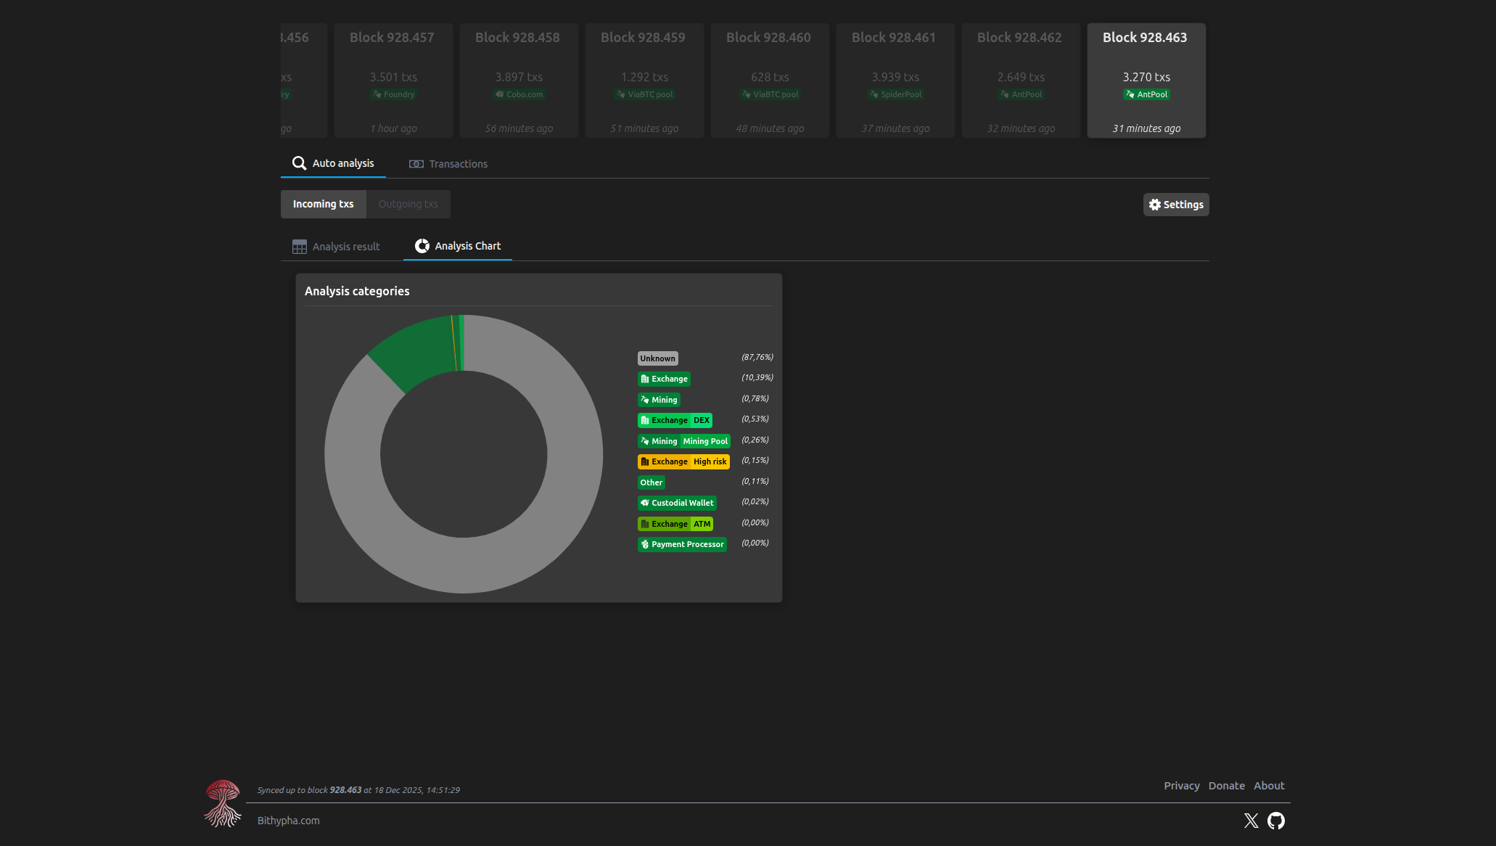The image size is (1496, 846).
Task: Open the About link
Action: [x=1268, y=786]
